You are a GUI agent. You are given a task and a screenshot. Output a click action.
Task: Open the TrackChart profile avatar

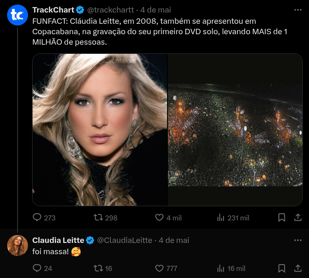(18, 15)
